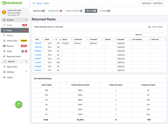Click the Payouts sidebar item
Screen dimensions: 168x124
click(11, 46)
